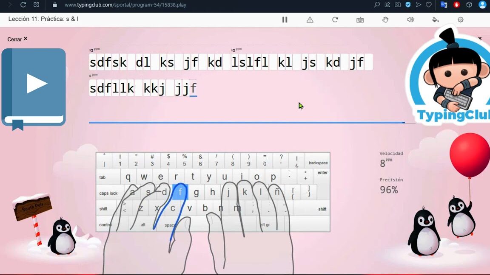Click the highlighted f key on keyboard
The width and height of the screenshot is (490, 275).
(x=180, y=192)
